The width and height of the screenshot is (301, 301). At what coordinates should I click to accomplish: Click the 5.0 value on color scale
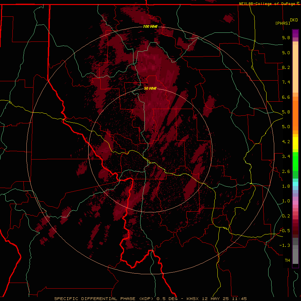(286, 127)
